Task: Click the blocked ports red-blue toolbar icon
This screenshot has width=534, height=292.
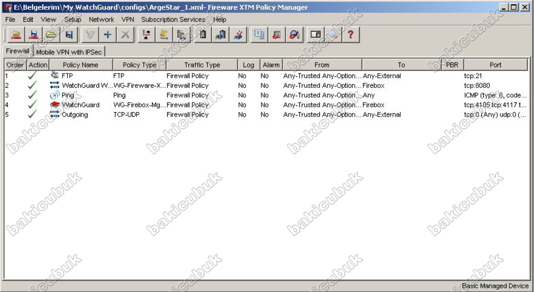Action: pos(295,34)
